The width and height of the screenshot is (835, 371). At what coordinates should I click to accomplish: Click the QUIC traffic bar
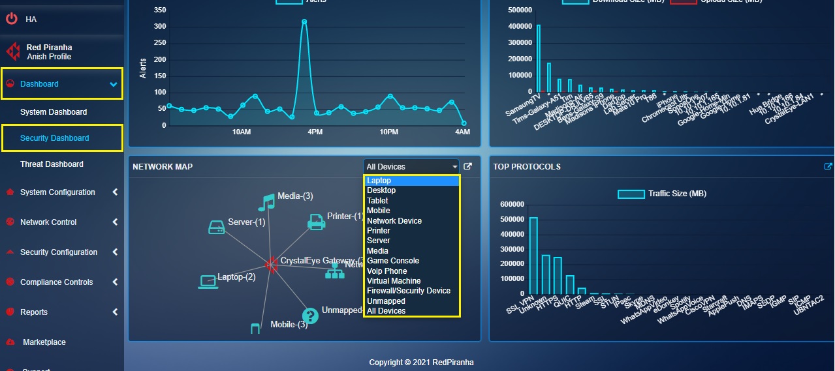[x=570, y=285]
